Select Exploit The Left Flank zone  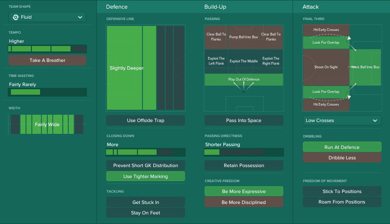tap(216, 61)
